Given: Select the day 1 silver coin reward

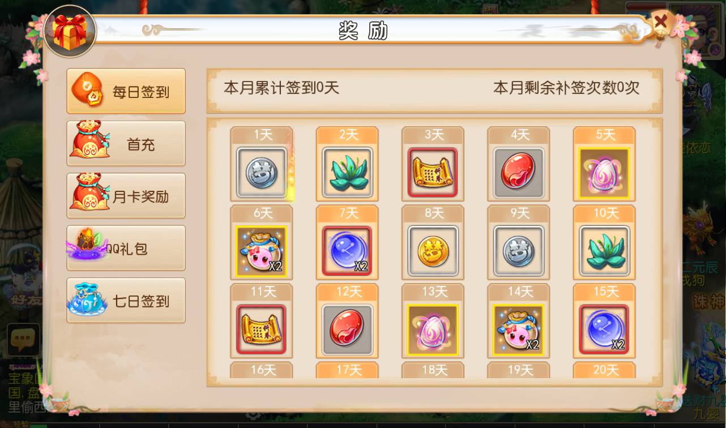Looking at the screenshot, I should [262, 173].
